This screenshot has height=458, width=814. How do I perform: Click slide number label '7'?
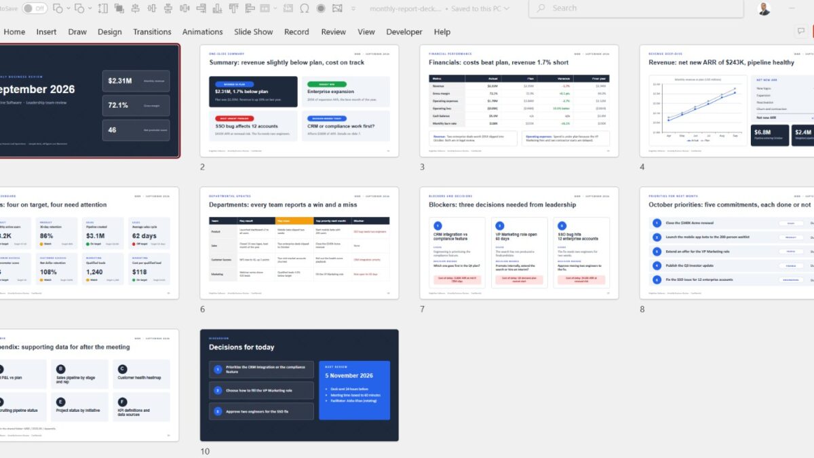(x=422, y=309)
